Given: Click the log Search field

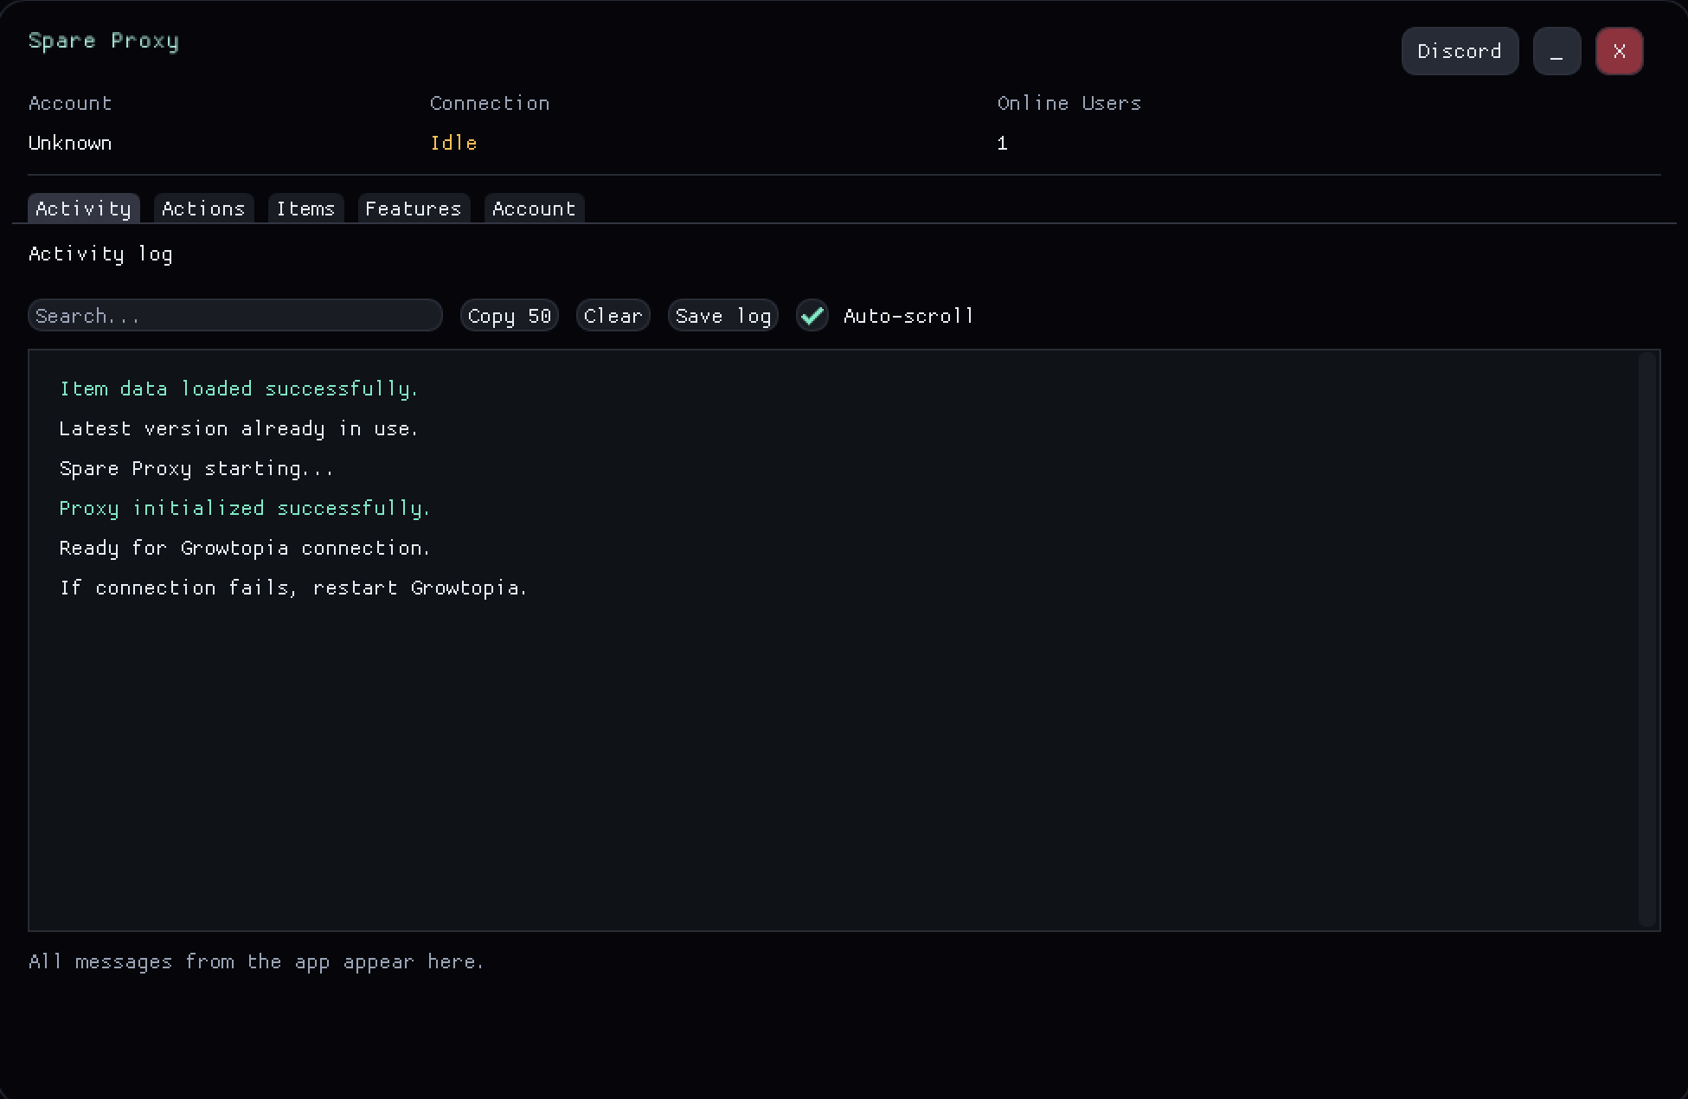Looking at the screenshot, I should pyautogui.click(x=234, y=316).
